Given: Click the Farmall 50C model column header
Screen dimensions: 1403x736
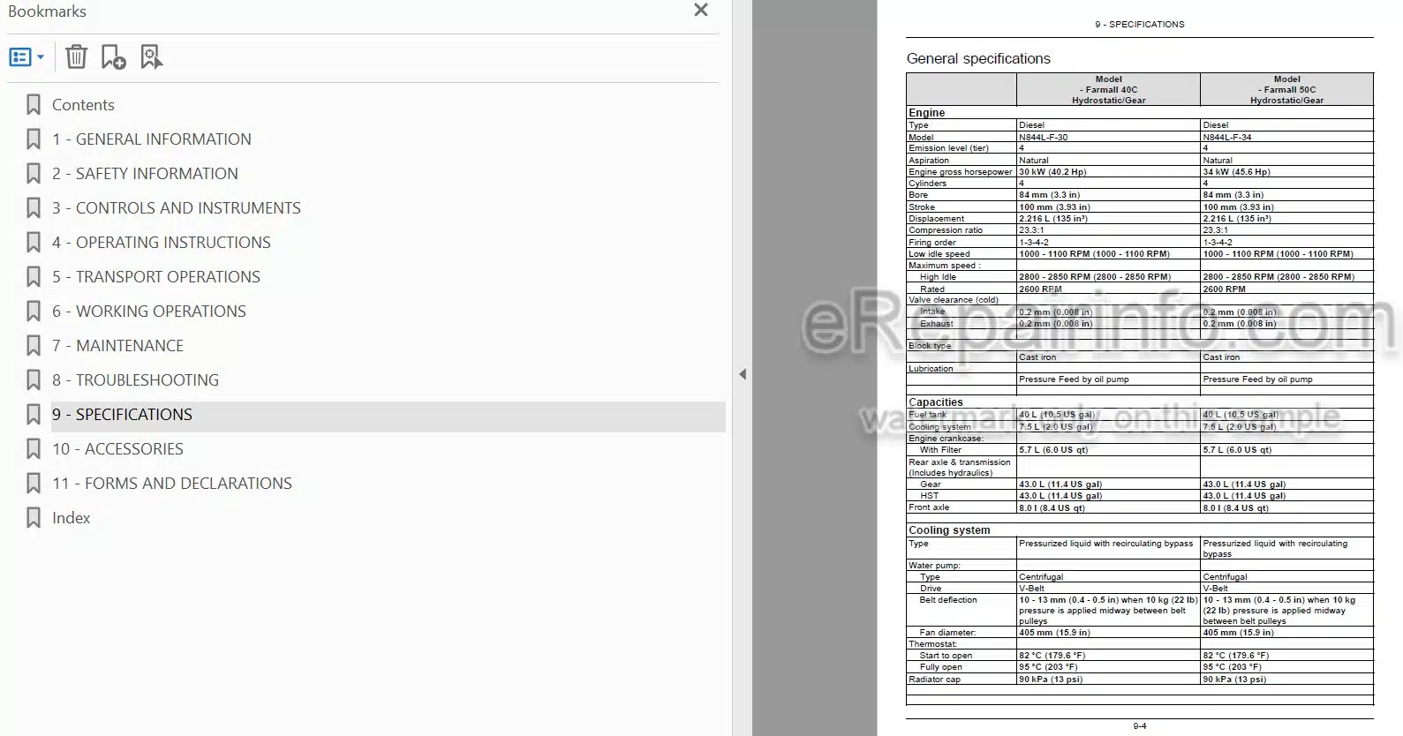Looking at the screenshot, I should 1286,90.
